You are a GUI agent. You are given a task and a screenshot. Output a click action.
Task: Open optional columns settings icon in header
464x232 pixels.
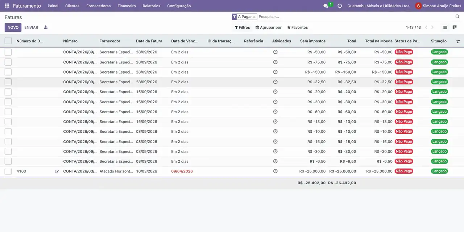point(458,41)
